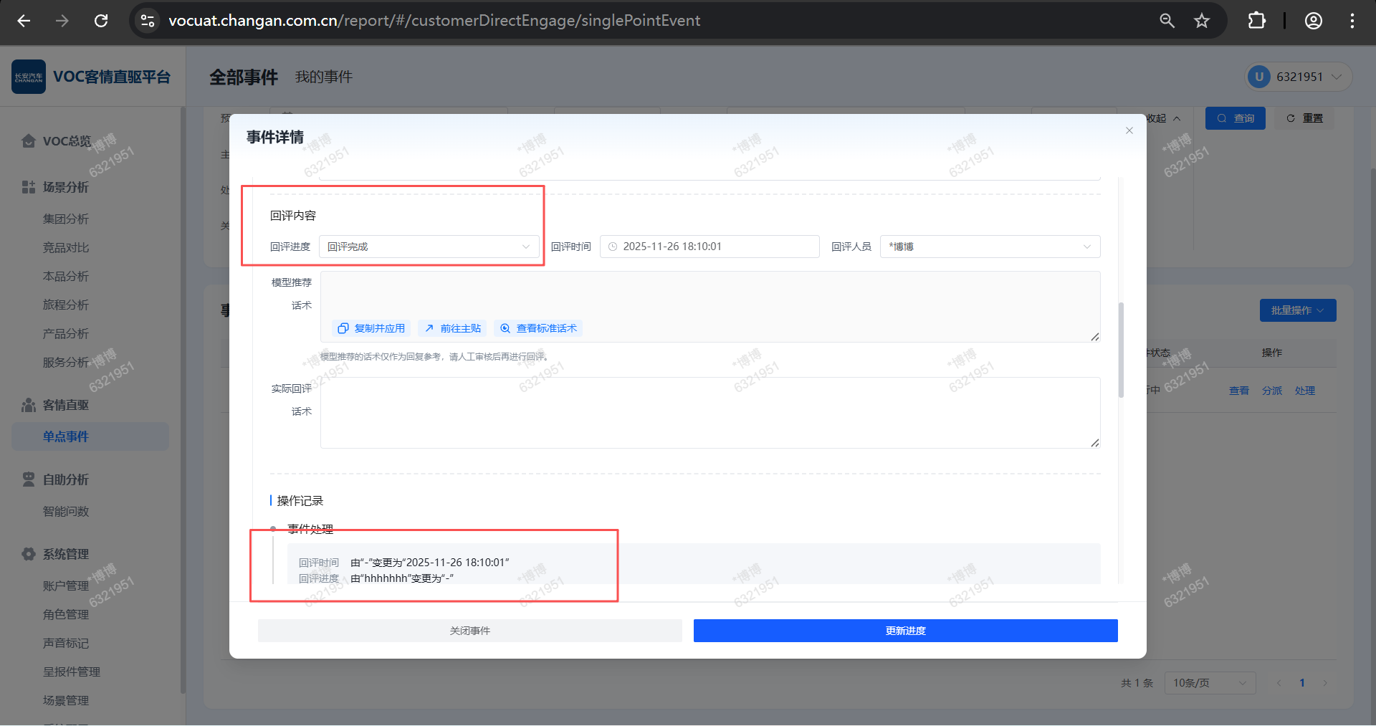The width and height of the screenshot is (1376, 726).
Task: Click the dialog's vertical scrollbar
Action: tap(1121, 350)
